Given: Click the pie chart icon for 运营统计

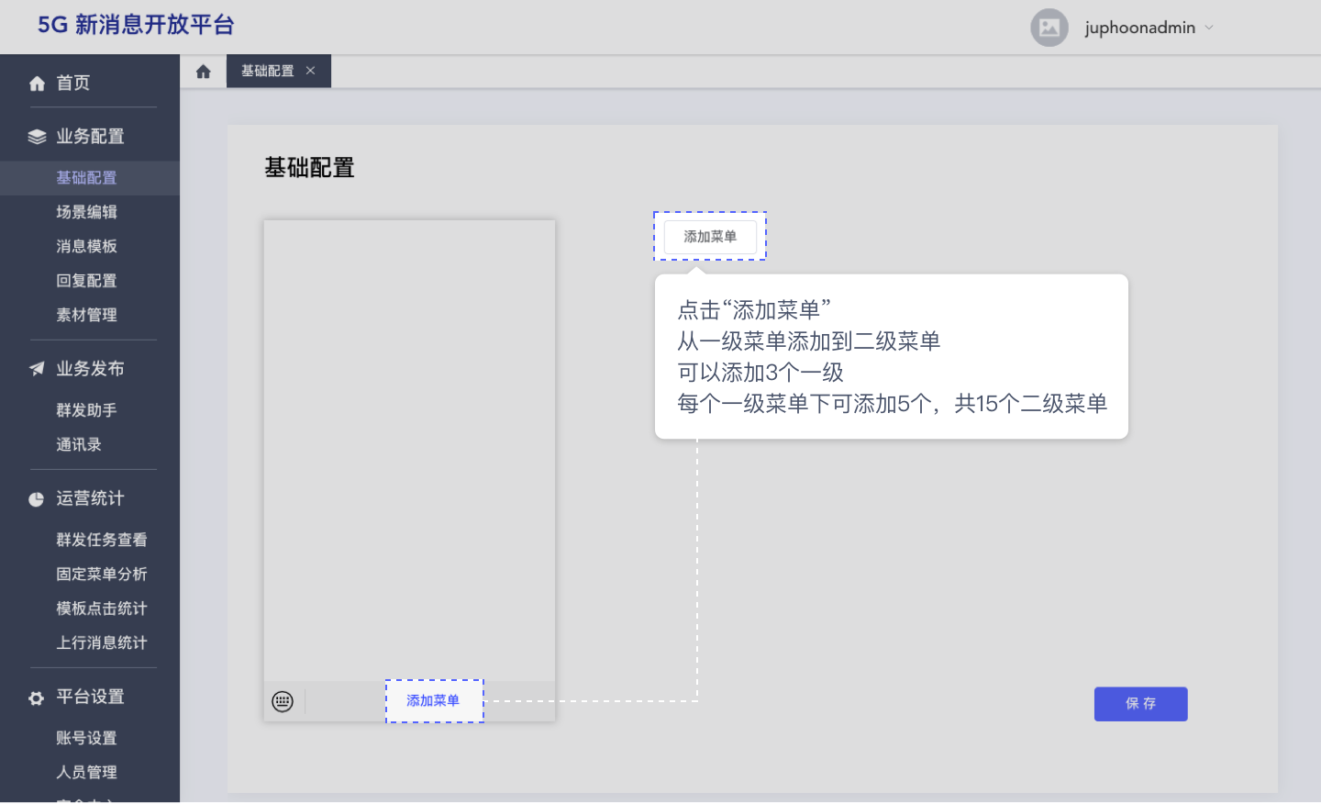Looking at the screenshot, I should (37, 498).
